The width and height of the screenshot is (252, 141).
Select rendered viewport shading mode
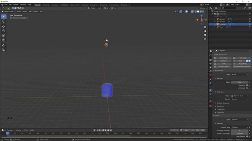point(203,11)
